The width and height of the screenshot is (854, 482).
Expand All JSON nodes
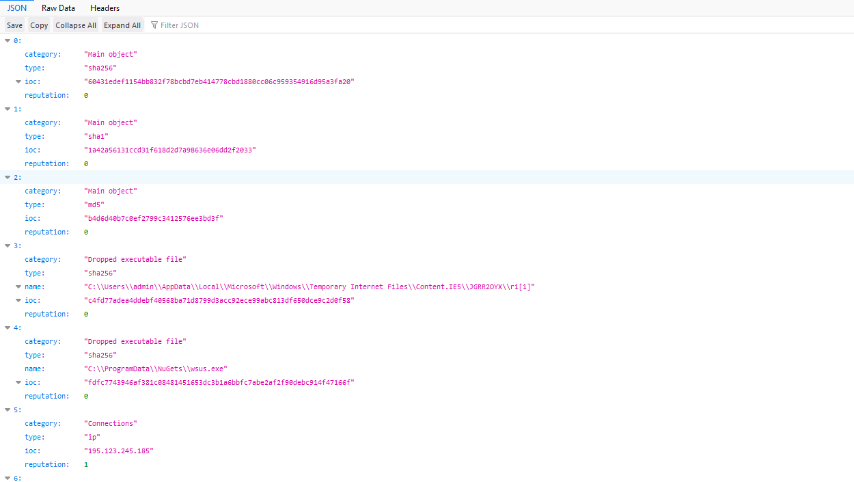pos(122,25)
